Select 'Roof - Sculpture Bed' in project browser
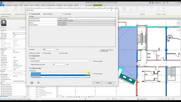The image size is (181, 102). point(41,95)
